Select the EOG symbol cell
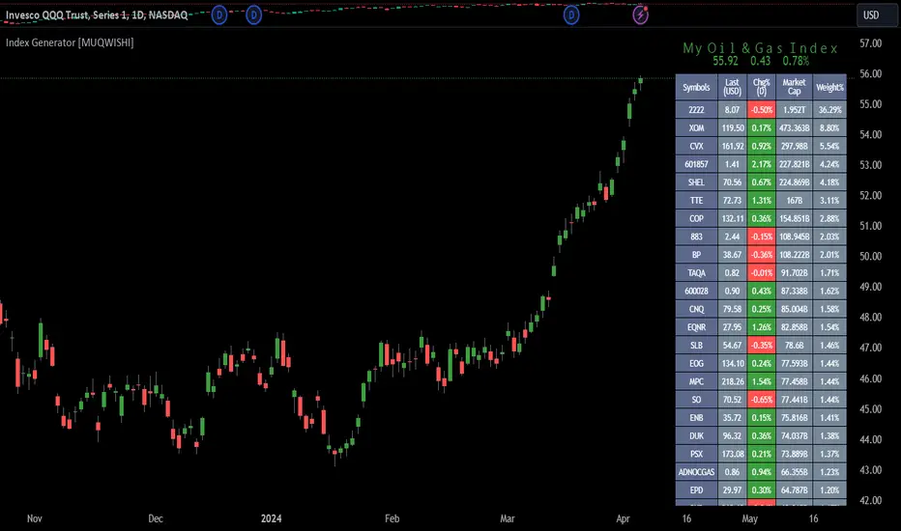 696,363
